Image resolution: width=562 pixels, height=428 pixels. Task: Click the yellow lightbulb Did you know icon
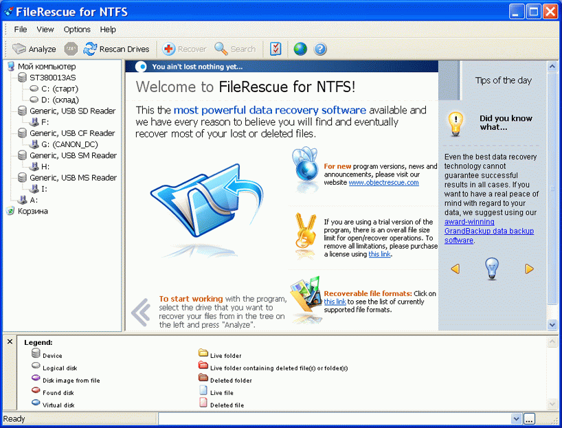click(x=456, y=124)
